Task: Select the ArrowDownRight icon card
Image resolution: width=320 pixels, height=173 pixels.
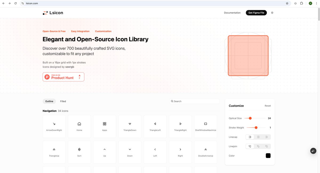Action: [54, 127]
